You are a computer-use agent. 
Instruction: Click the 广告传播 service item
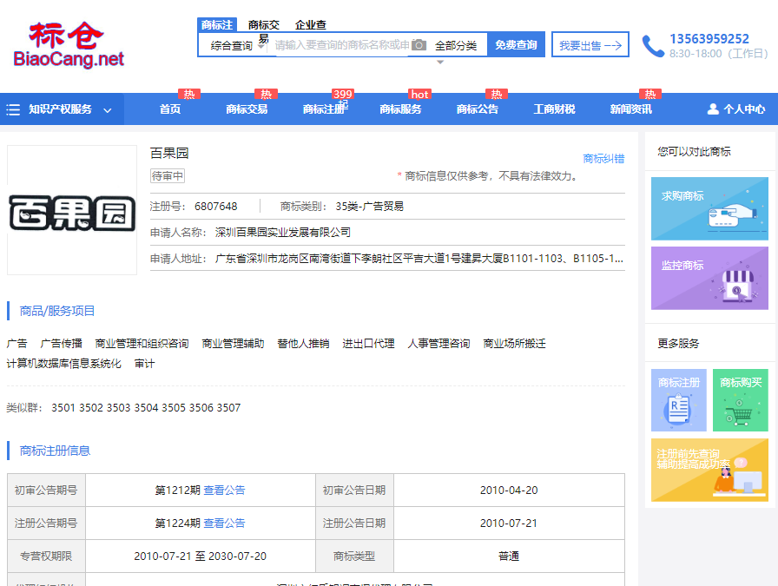click(x=61, y=344)
